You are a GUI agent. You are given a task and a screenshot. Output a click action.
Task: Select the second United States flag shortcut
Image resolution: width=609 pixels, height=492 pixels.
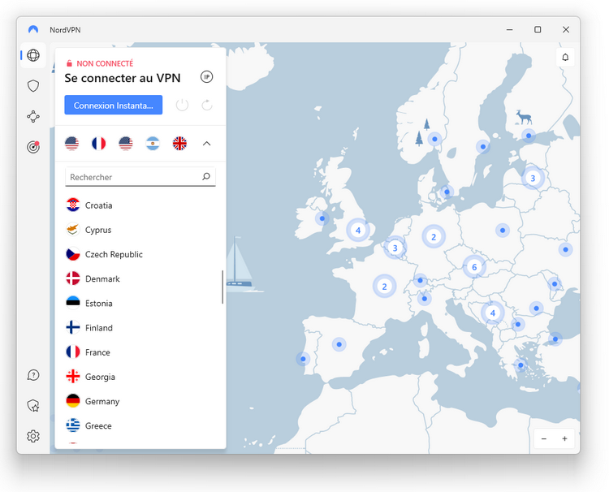pos(125,143)
